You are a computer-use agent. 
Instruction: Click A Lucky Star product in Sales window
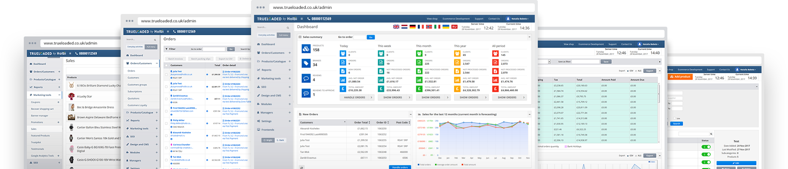[x=84, y=97]
